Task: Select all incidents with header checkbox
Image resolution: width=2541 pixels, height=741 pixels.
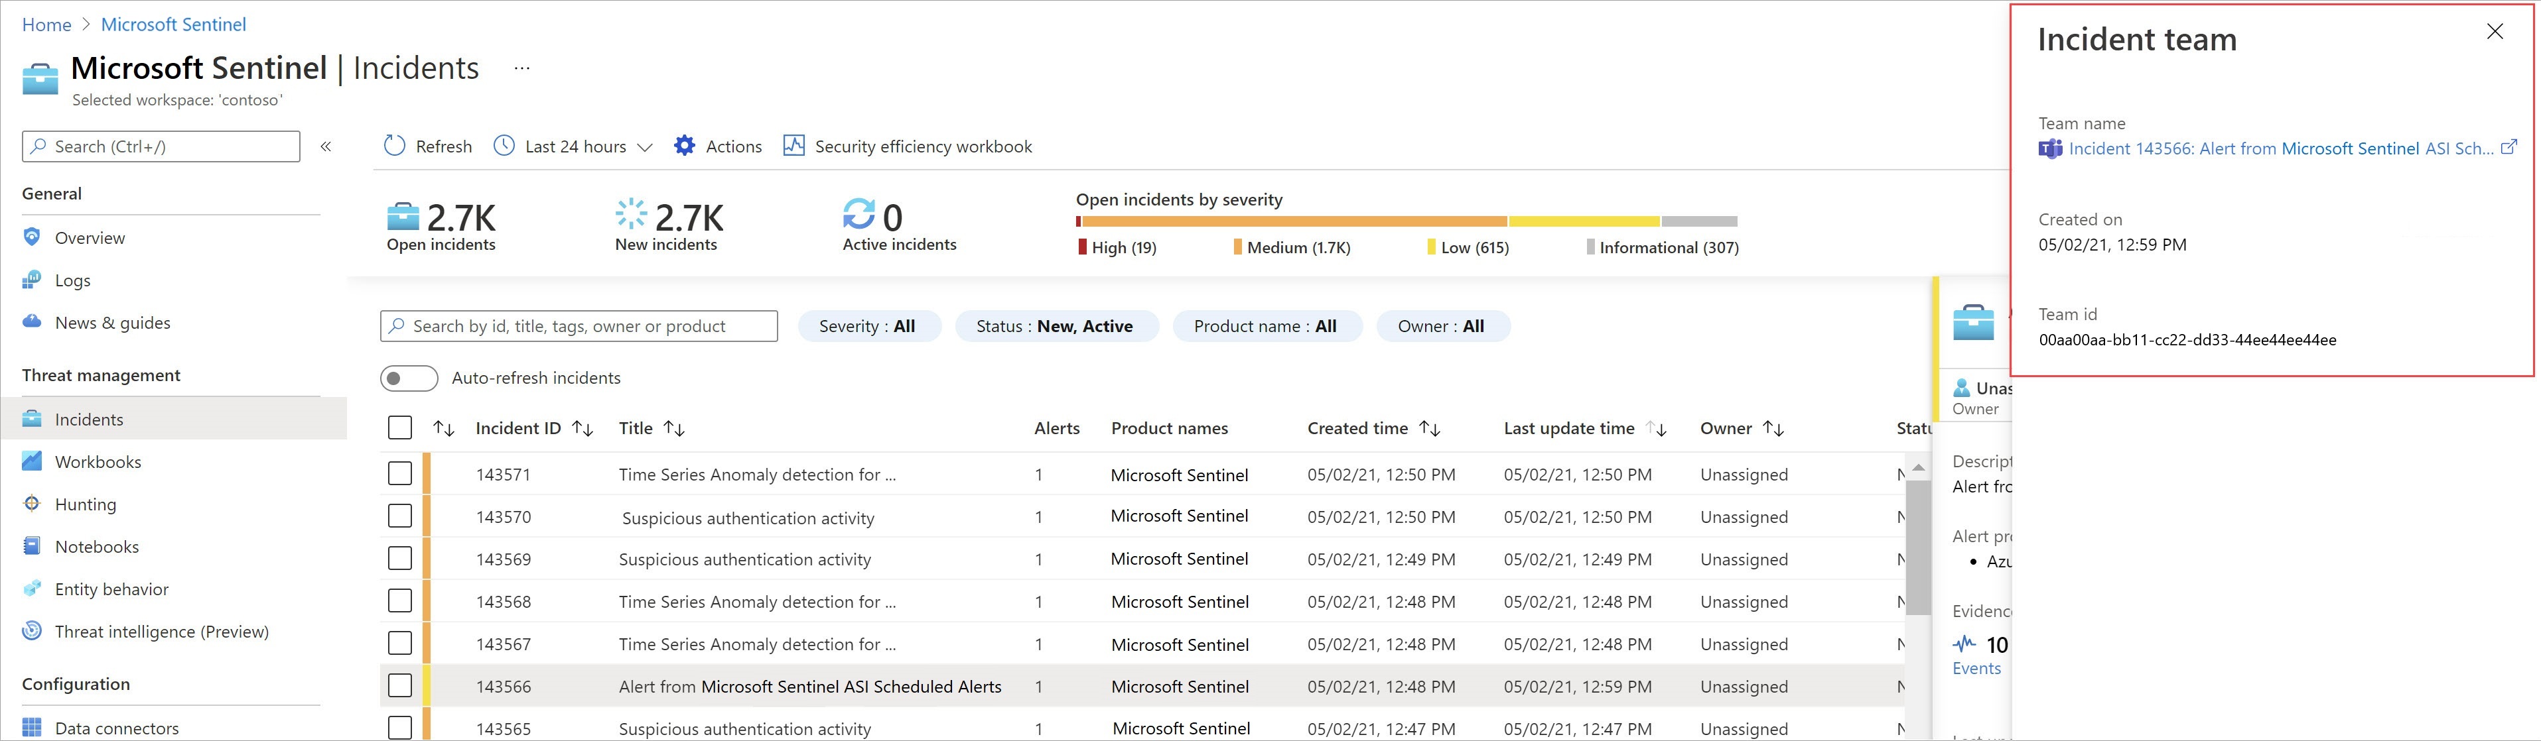Action: pos(399,427)
